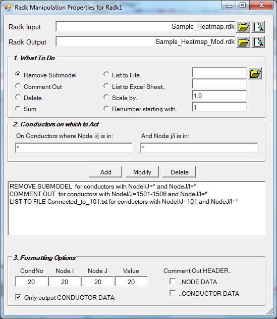The width and height of the screenshot is (277, 319).
Task: Open folder browser for List to File
Action: pos(255,73)
